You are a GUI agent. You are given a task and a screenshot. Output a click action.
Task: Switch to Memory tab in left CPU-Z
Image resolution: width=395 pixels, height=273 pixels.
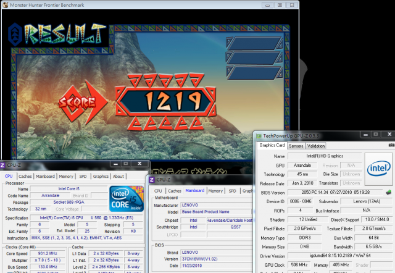click(66, 177)
